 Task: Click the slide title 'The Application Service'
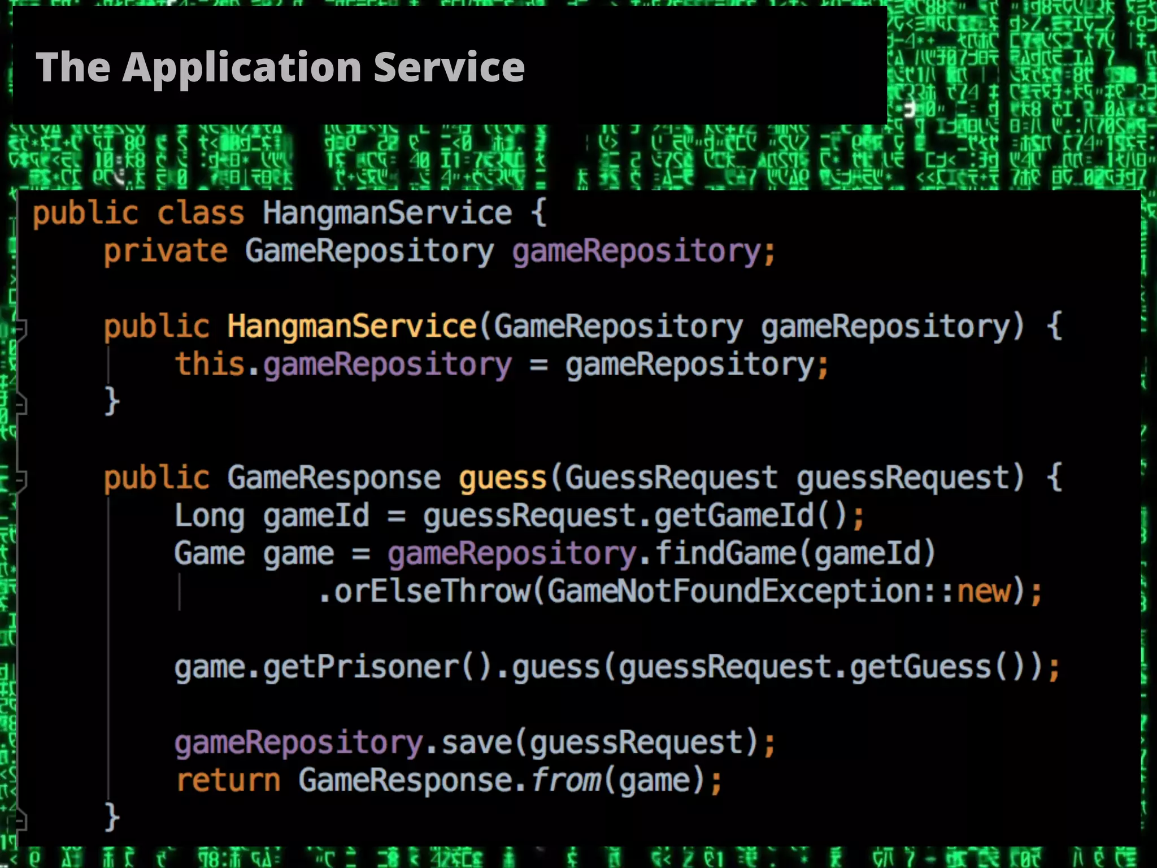[281, 67]
